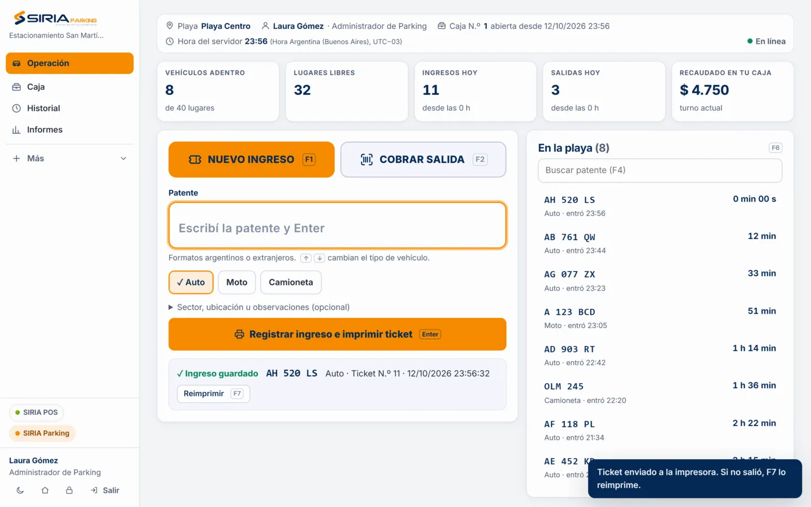The height and width of the screenshot is (507, 811).
Task: Click the En línea status indicator
Action: [766, 41]
